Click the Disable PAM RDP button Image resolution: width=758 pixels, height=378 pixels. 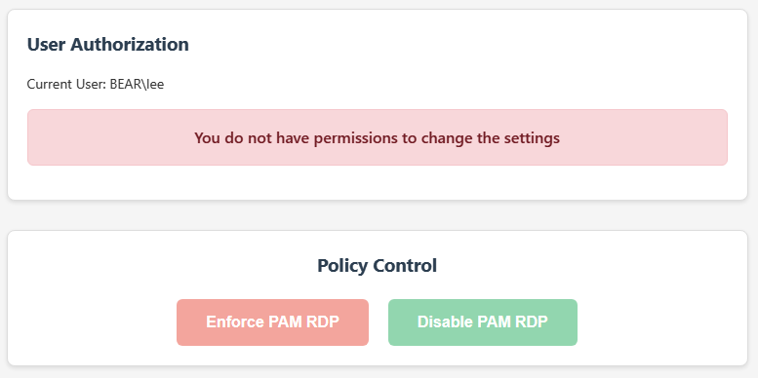click(483, 322)
